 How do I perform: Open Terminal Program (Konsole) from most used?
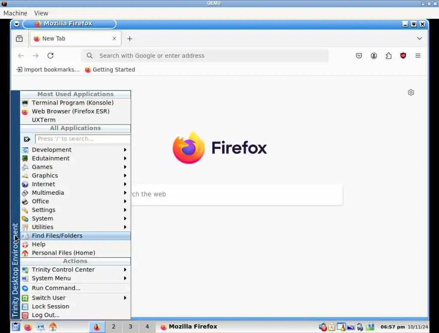click(75, 103)
